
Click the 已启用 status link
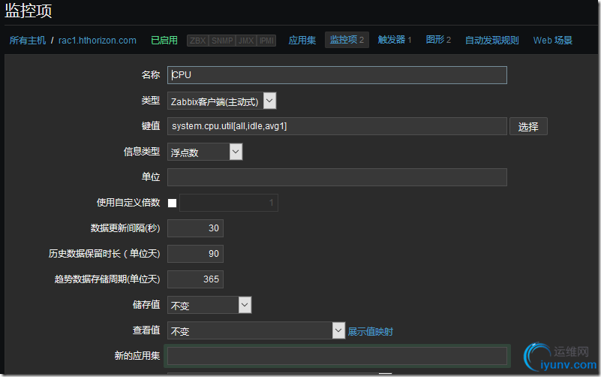point(164,41)
